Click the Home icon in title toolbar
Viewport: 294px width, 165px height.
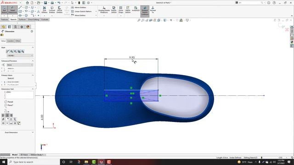[28, 3]
